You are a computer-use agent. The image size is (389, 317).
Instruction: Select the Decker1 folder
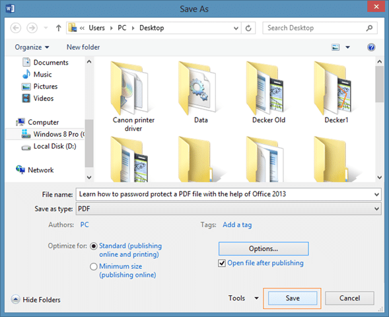[x=336, y=92]
